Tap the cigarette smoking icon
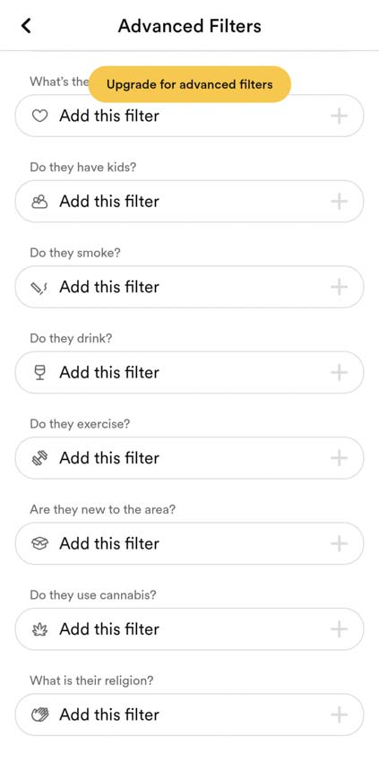 point(39,287)
